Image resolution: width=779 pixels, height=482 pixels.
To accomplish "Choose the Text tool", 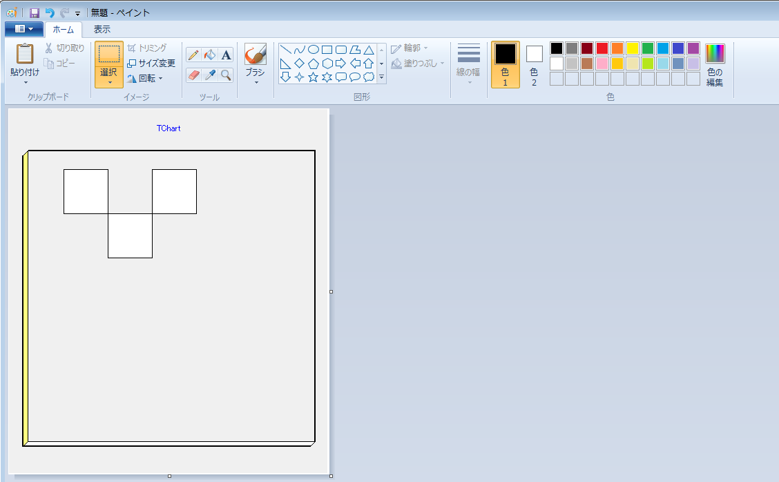I will click(x=225, y=54).
